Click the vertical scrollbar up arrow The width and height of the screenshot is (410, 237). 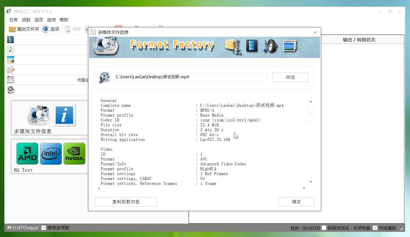point(311,102)
